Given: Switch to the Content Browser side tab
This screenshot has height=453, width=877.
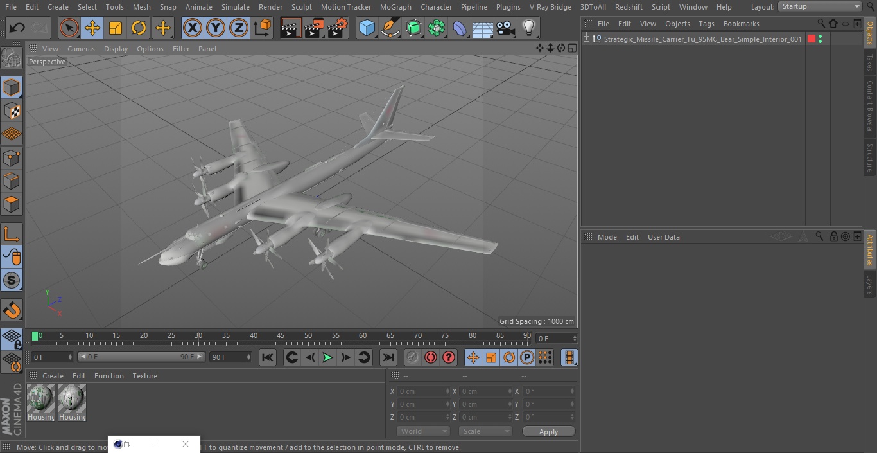Looking at the screenshot, I should point(870,106).
